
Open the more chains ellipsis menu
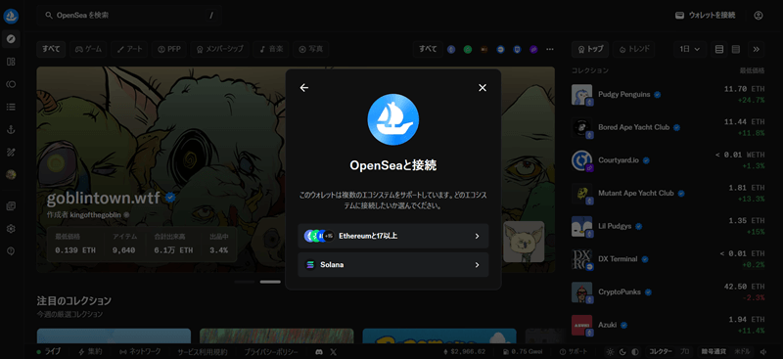click(x=550, y=50)
